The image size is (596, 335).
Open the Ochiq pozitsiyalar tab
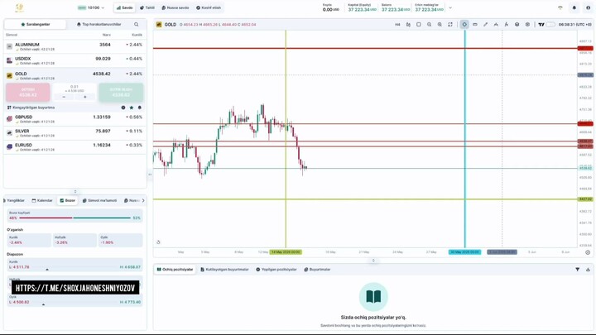(175, 270)
